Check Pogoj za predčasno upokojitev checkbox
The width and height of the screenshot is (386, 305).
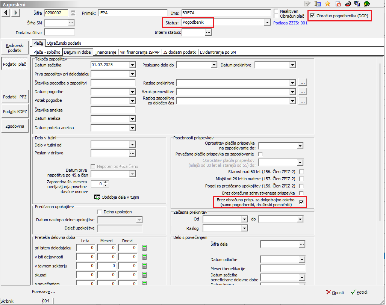click(x=301, y=186)
